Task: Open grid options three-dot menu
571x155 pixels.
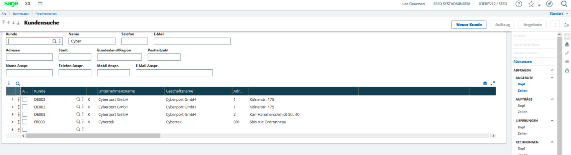Action: coord(9,83)
